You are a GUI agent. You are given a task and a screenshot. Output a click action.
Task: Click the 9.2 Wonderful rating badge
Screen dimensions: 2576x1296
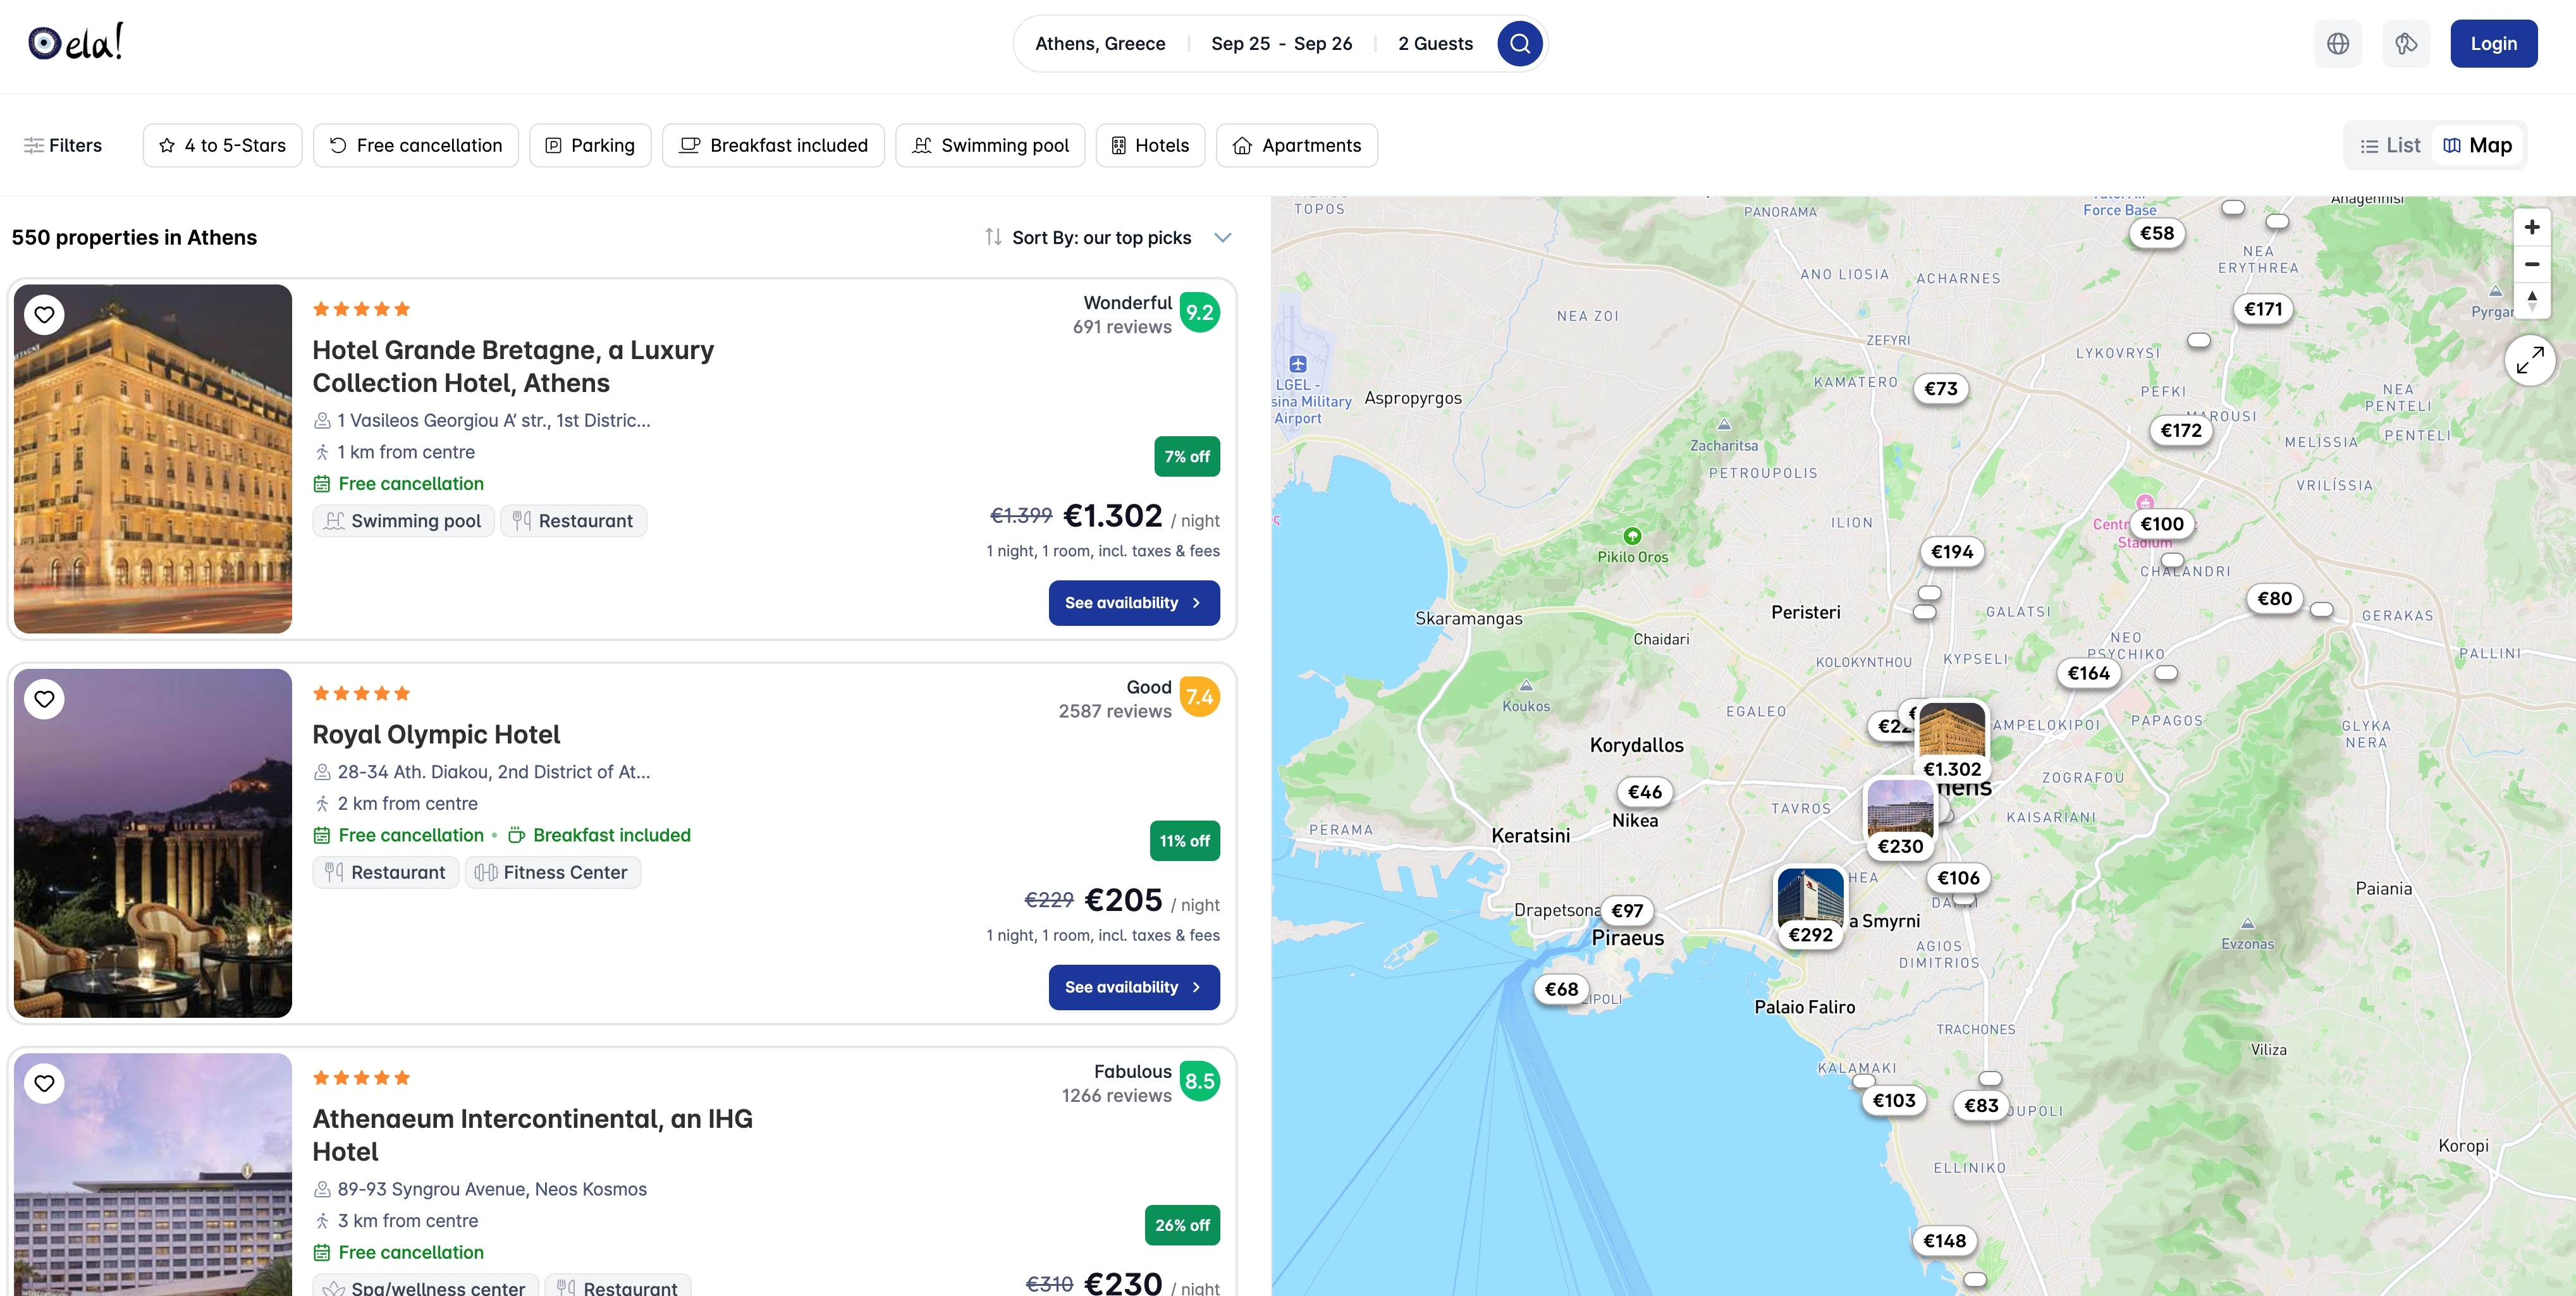[x=1199, y=313]
